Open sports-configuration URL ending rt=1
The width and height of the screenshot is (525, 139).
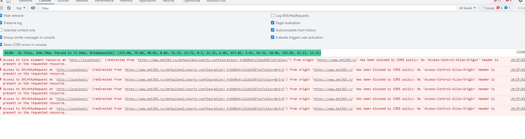205,70
